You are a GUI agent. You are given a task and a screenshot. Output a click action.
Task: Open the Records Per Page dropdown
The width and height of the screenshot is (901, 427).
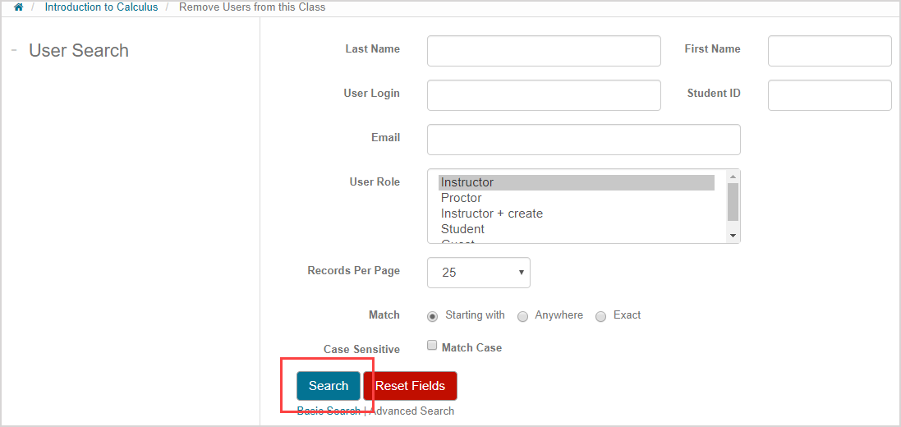(x=479, y=273)
